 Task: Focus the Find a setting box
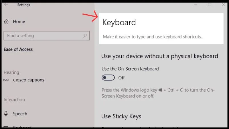pyautogui.click(x=43, y=36)
